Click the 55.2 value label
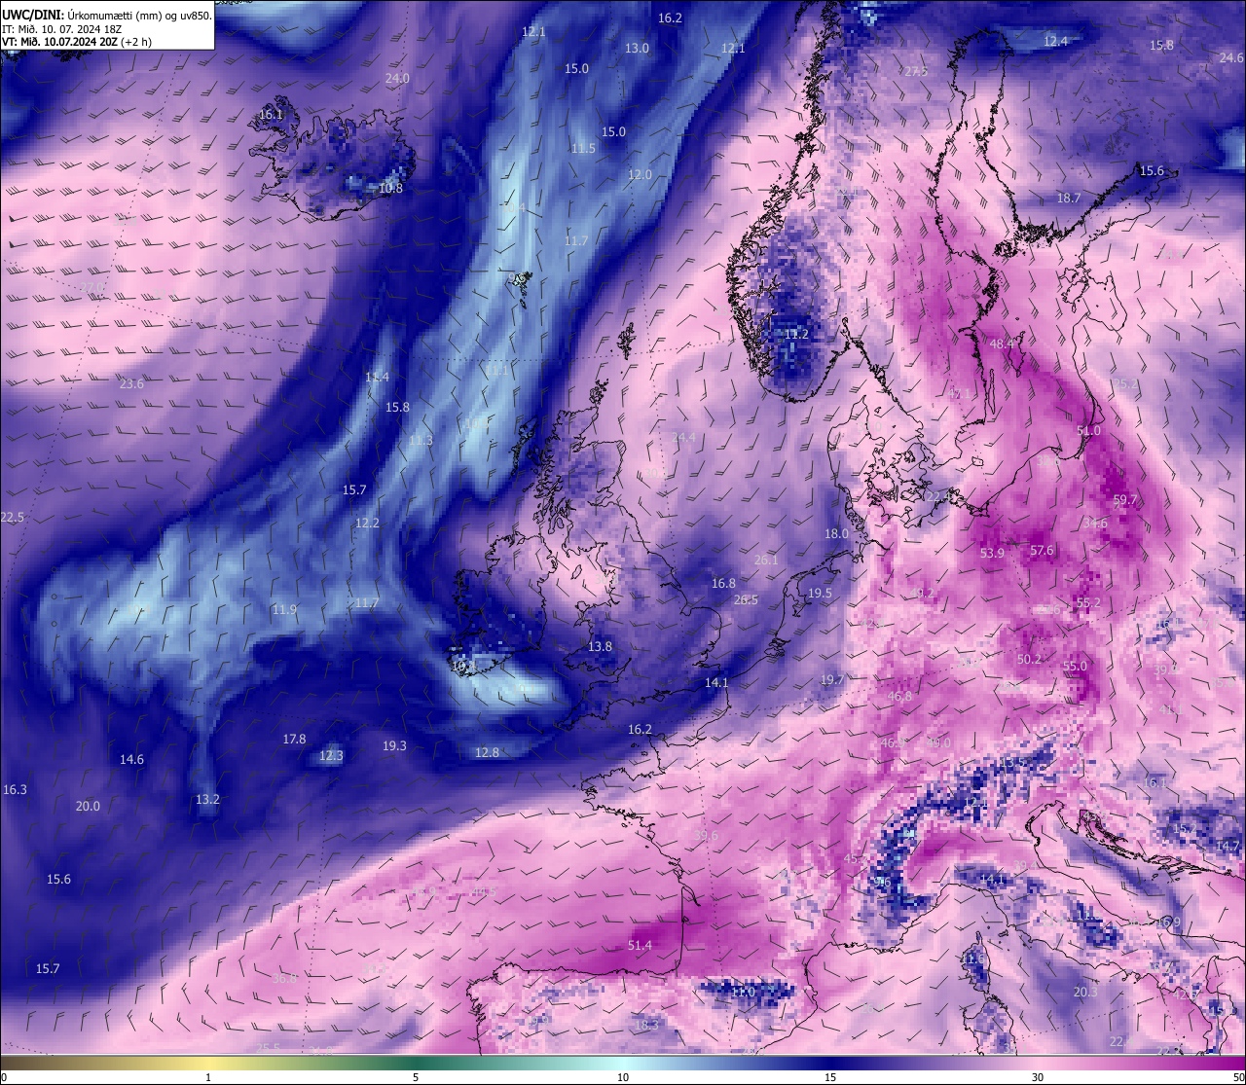 [1088, 602]
